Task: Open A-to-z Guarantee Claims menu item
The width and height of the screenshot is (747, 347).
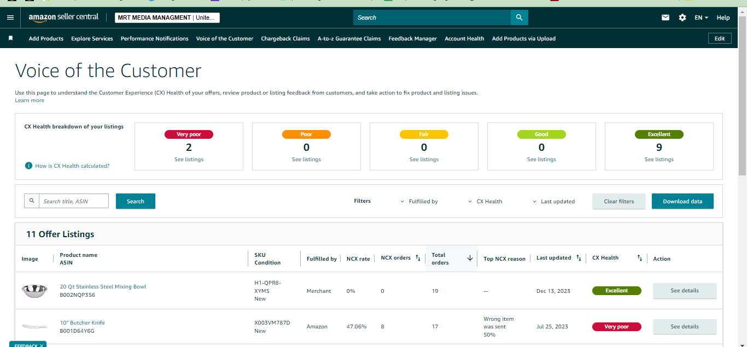Action: coord(349,38)
